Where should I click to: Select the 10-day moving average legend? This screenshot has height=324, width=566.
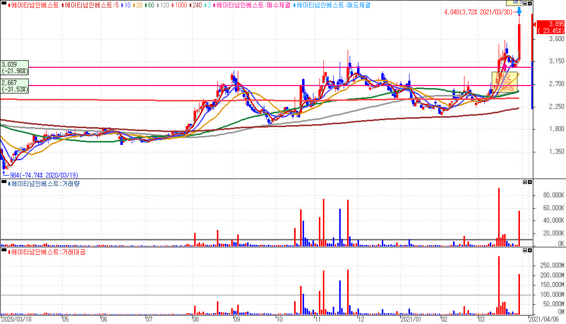[126, 5]
